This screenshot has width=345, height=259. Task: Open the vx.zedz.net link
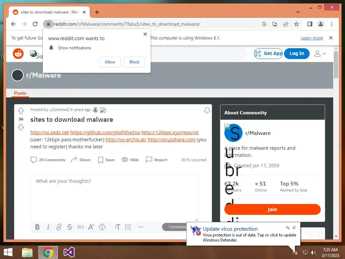pos(50,133)
